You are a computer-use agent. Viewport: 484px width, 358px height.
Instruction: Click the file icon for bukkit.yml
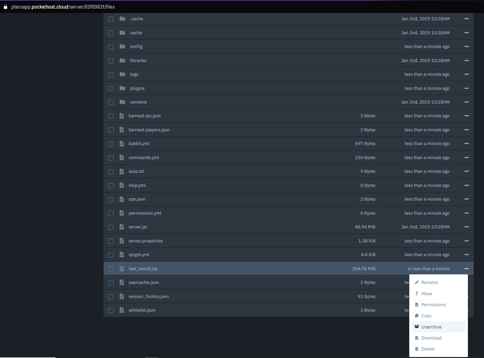click(x=122, y=144)
